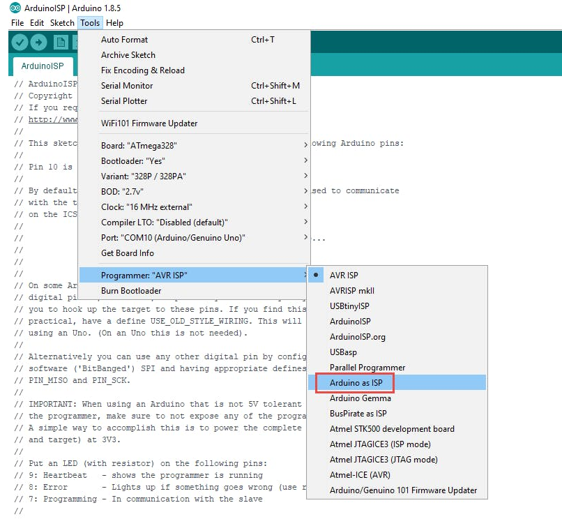Click Burn Bootloader
This screenshot has height=519, width=562.
pyautogui.click(x=131, y=290)
